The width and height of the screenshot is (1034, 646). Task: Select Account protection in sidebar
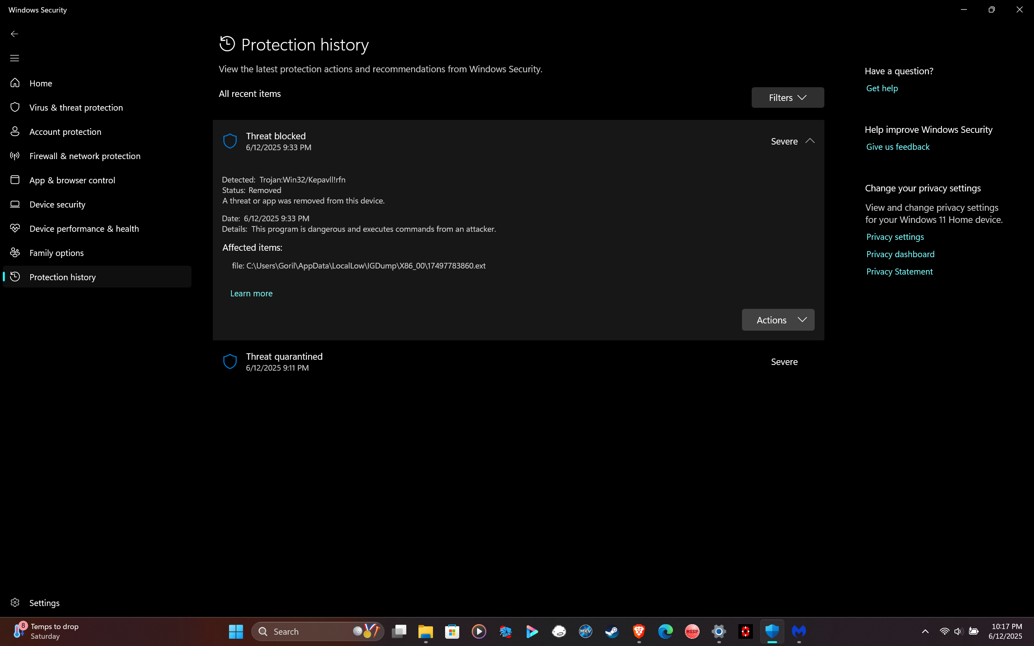[65, 132]
